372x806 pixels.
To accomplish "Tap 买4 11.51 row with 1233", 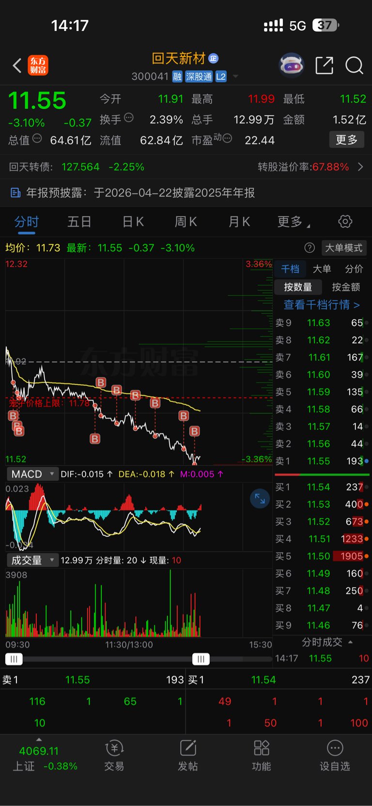I will (x=322, y=539).
